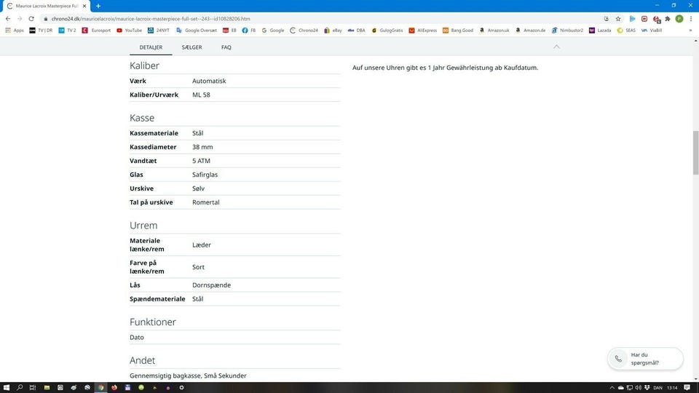The image size is (699, 393).
Task: Open the Amazon.de bookmark
Action: (x=530, y=31)
